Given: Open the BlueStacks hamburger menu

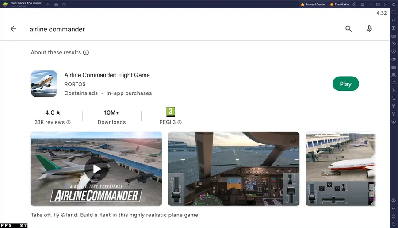Looking at the screenshot, I should coord(362,4).
